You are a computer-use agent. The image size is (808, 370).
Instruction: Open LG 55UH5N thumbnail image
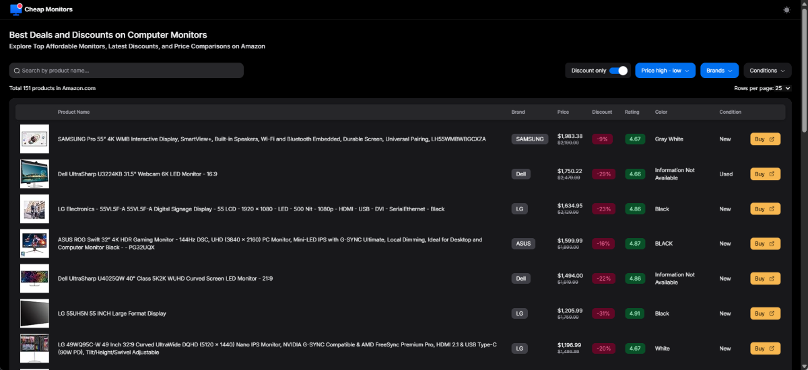34,313
